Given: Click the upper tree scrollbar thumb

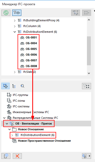Looking at the screenshot, I should point(89,51).
